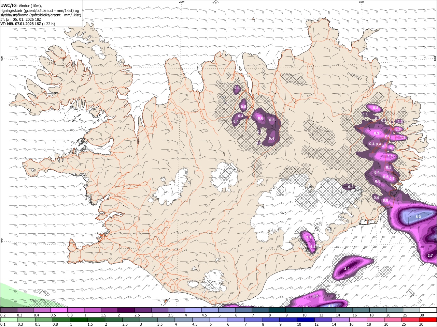The width and height of the screenshot is (437, 327).
Task: Click the '15W' longitude label
Action: tap(362, 2)
